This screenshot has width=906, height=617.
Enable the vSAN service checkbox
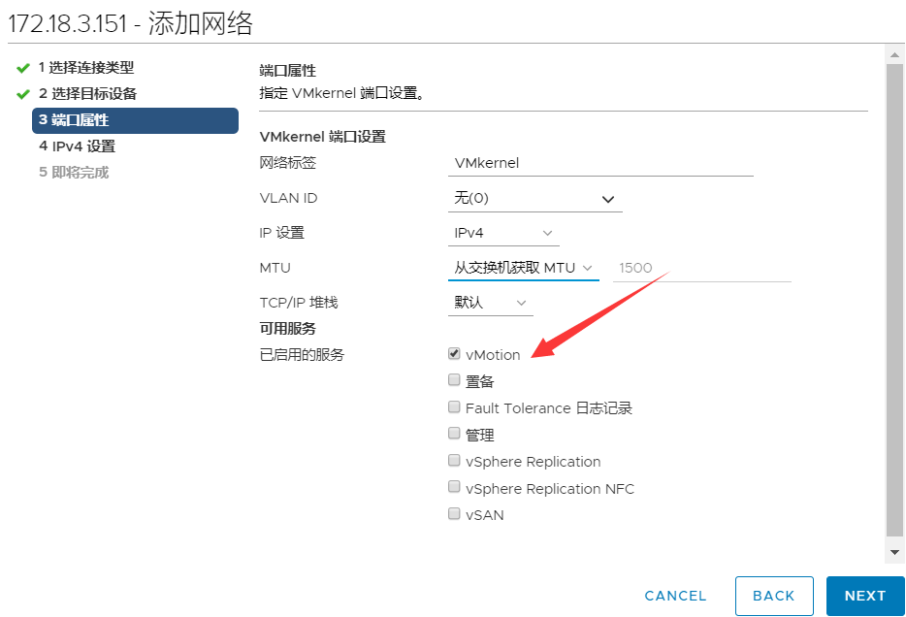pyautogui.click(x=454, y=513)
